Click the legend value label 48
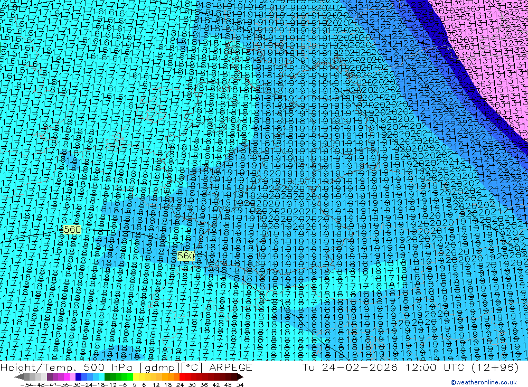Screen dimensions: 528x387 [x=228, y=384]
